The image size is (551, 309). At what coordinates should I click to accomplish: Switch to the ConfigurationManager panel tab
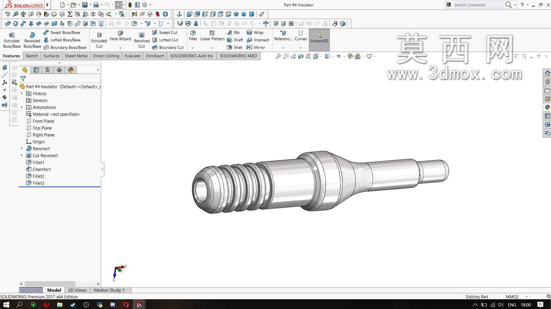tap(48, 70)
